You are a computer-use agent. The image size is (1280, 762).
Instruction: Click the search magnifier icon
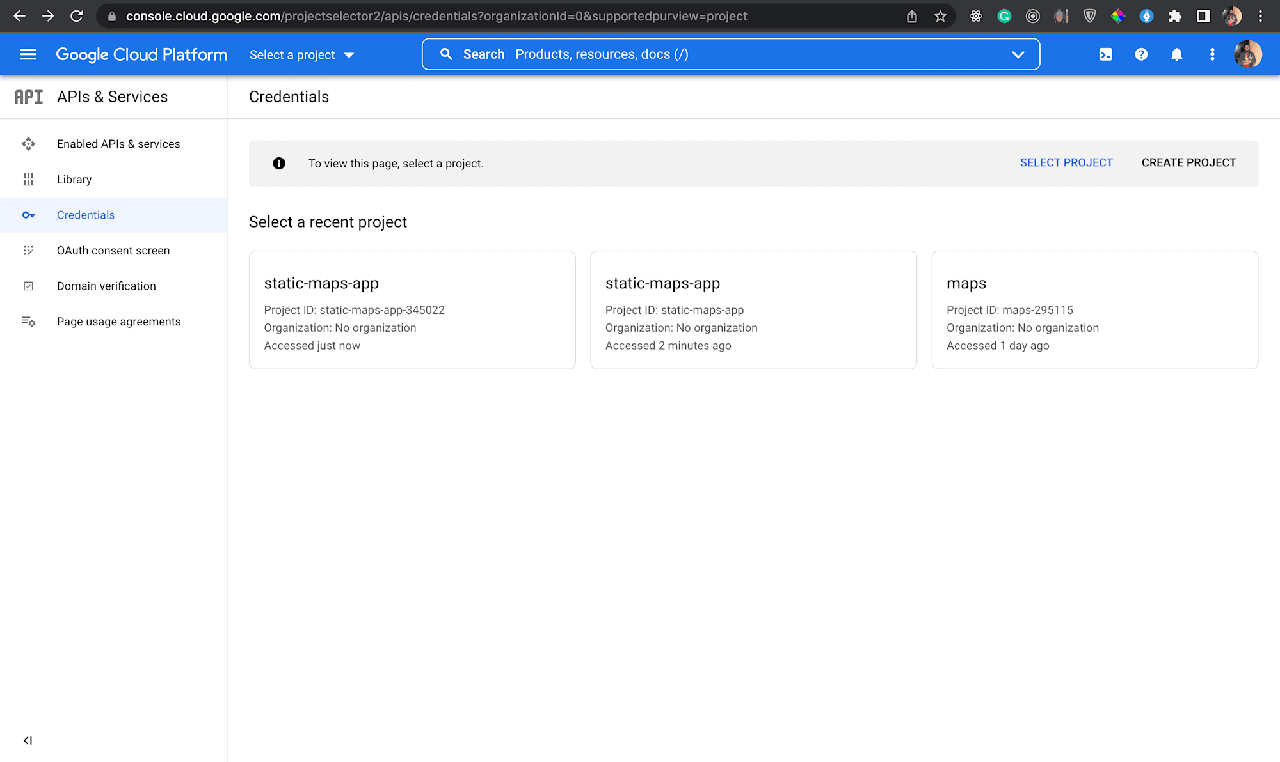coord(446,54)
